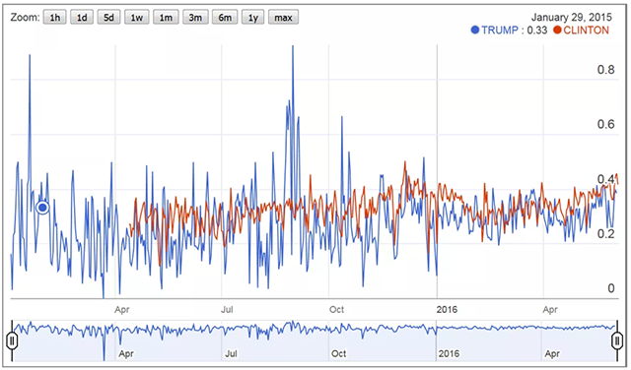This screenshot has height=370, width=631.
Task: Click the 2016 label in range navigator
Action: [449, 353]
